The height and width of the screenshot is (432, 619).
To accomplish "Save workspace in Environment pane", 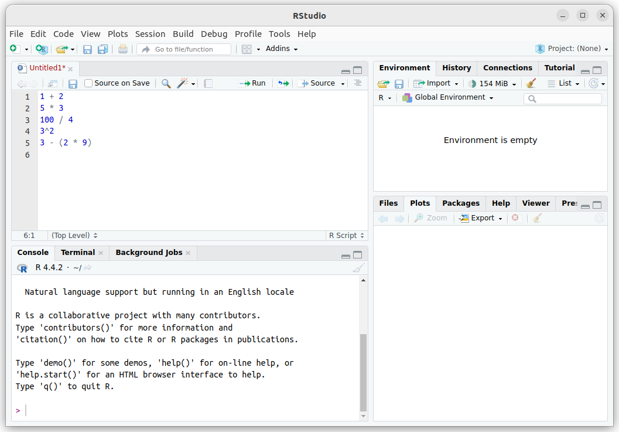I will click(399, 84).
